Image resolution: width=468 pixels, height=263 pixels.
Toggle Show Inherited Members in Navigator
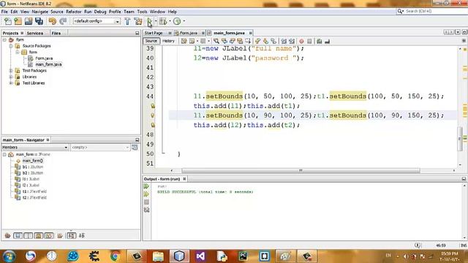(x=8, y=235)
